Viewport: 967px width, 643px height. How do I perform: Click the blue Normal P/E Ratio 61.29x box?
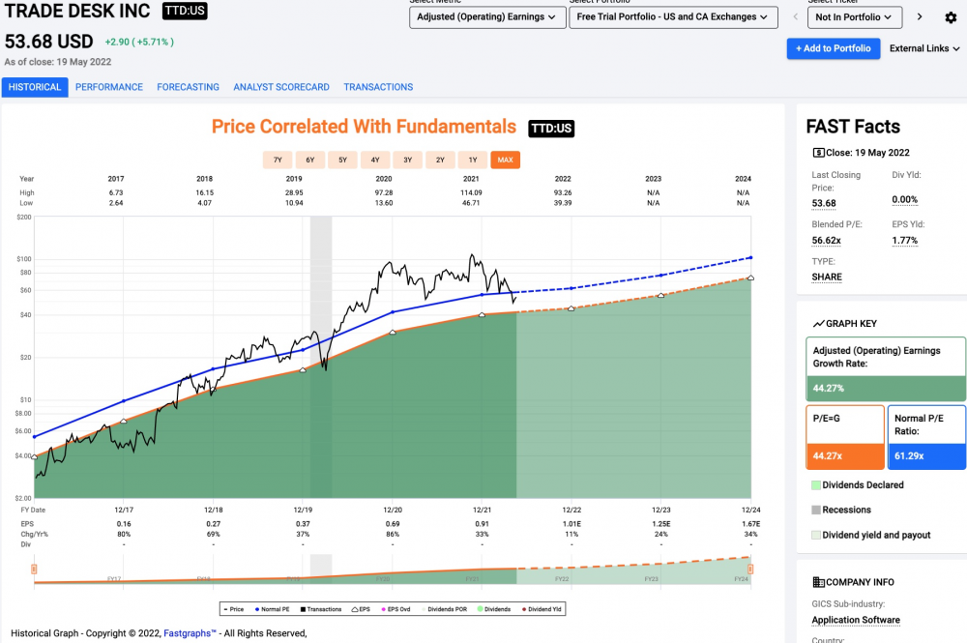[x=927, y=437]
